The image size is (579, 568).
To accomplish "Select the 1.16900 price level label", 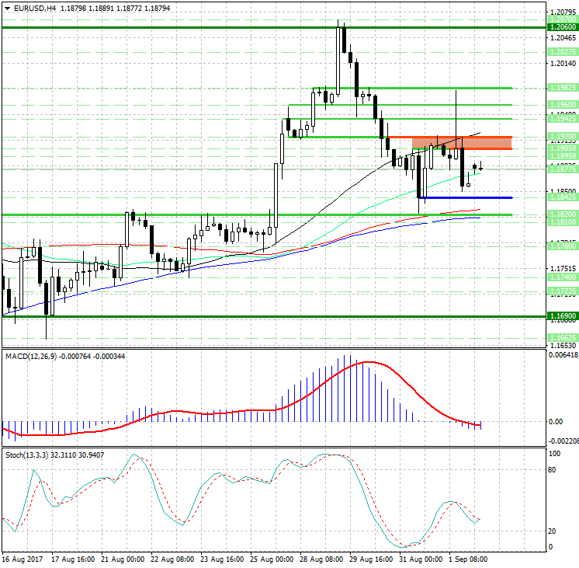I will click(x=563, y=315).
